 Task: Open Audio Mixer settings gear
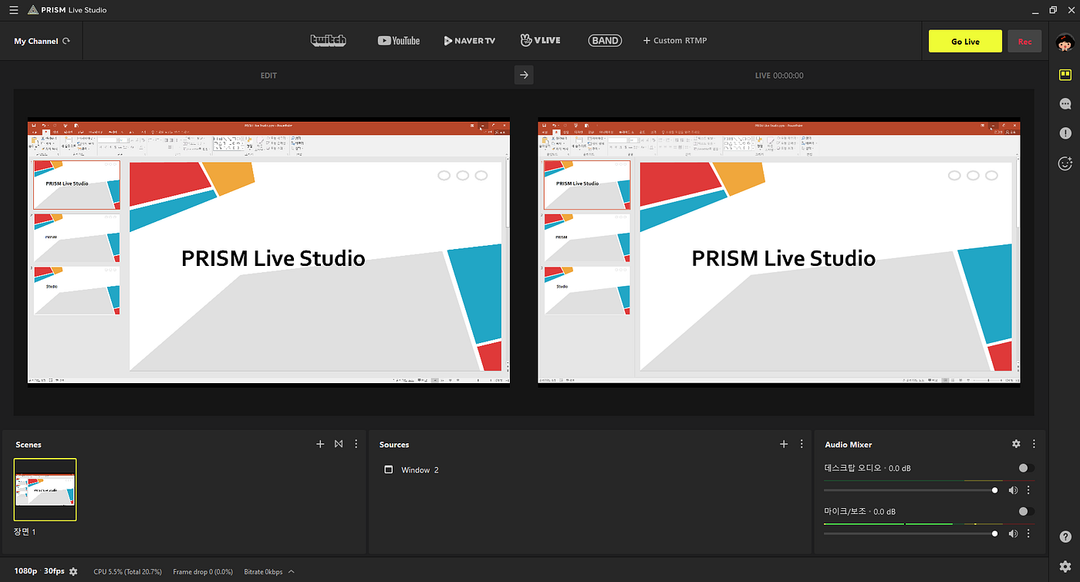tap(1016, 444)
